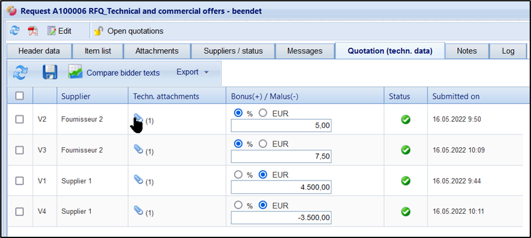531x238 pixels.
Task: Select EUR radio button in V2 row
Action: tap(263, 113)
